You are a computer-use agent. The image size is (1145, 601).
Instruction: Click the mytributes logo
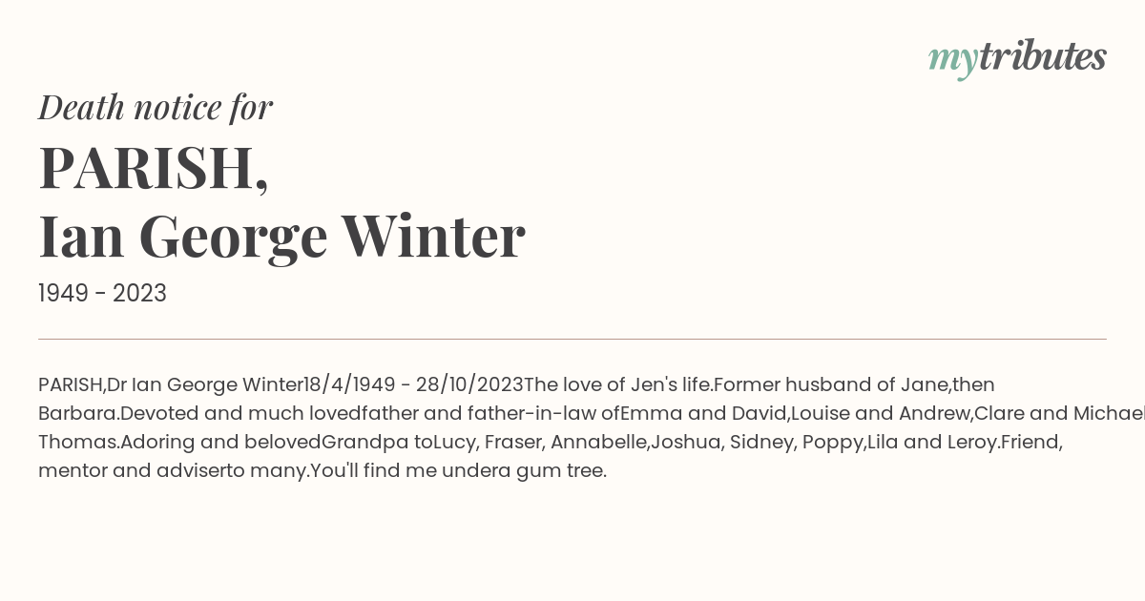coord(1017,58)
